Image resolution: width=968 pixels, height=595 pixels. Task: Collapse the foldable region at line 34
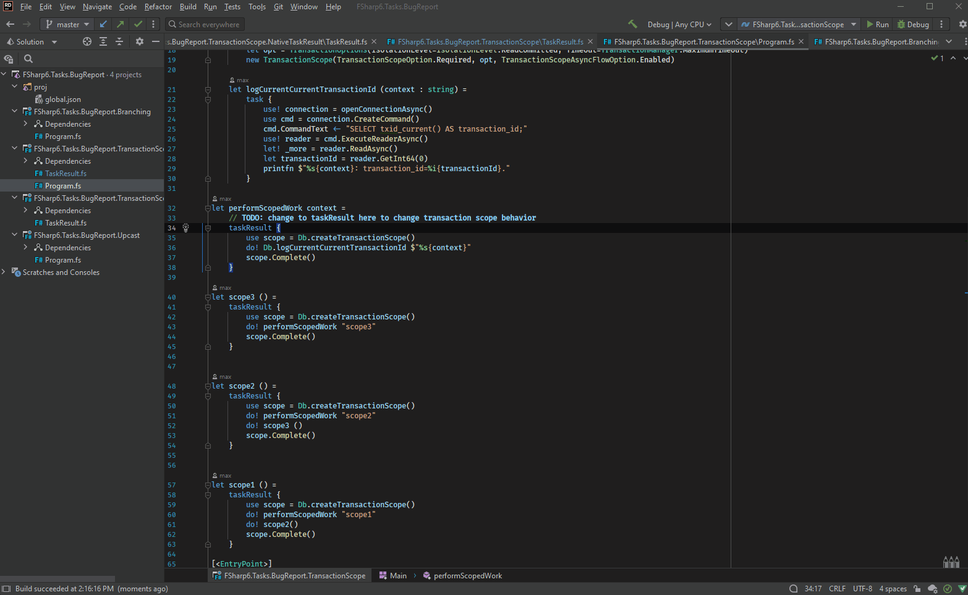(x=208, y=227)
